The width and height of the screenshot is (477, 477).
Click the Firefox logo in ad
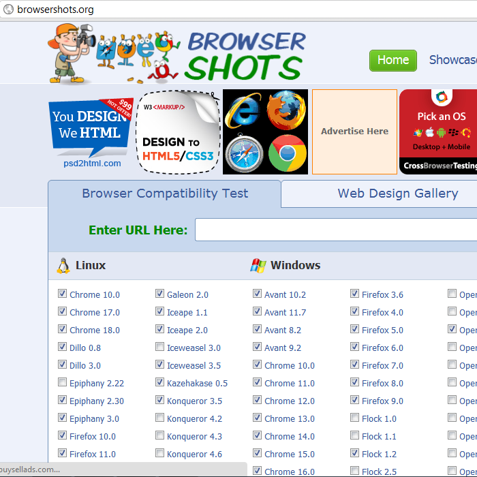pyautogui.click(x=286, y=110)
